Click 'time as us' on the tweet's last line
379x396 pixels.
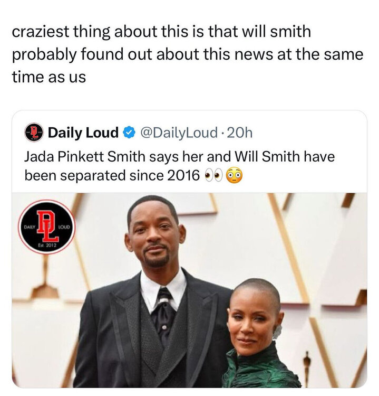[x=49, y=77]
